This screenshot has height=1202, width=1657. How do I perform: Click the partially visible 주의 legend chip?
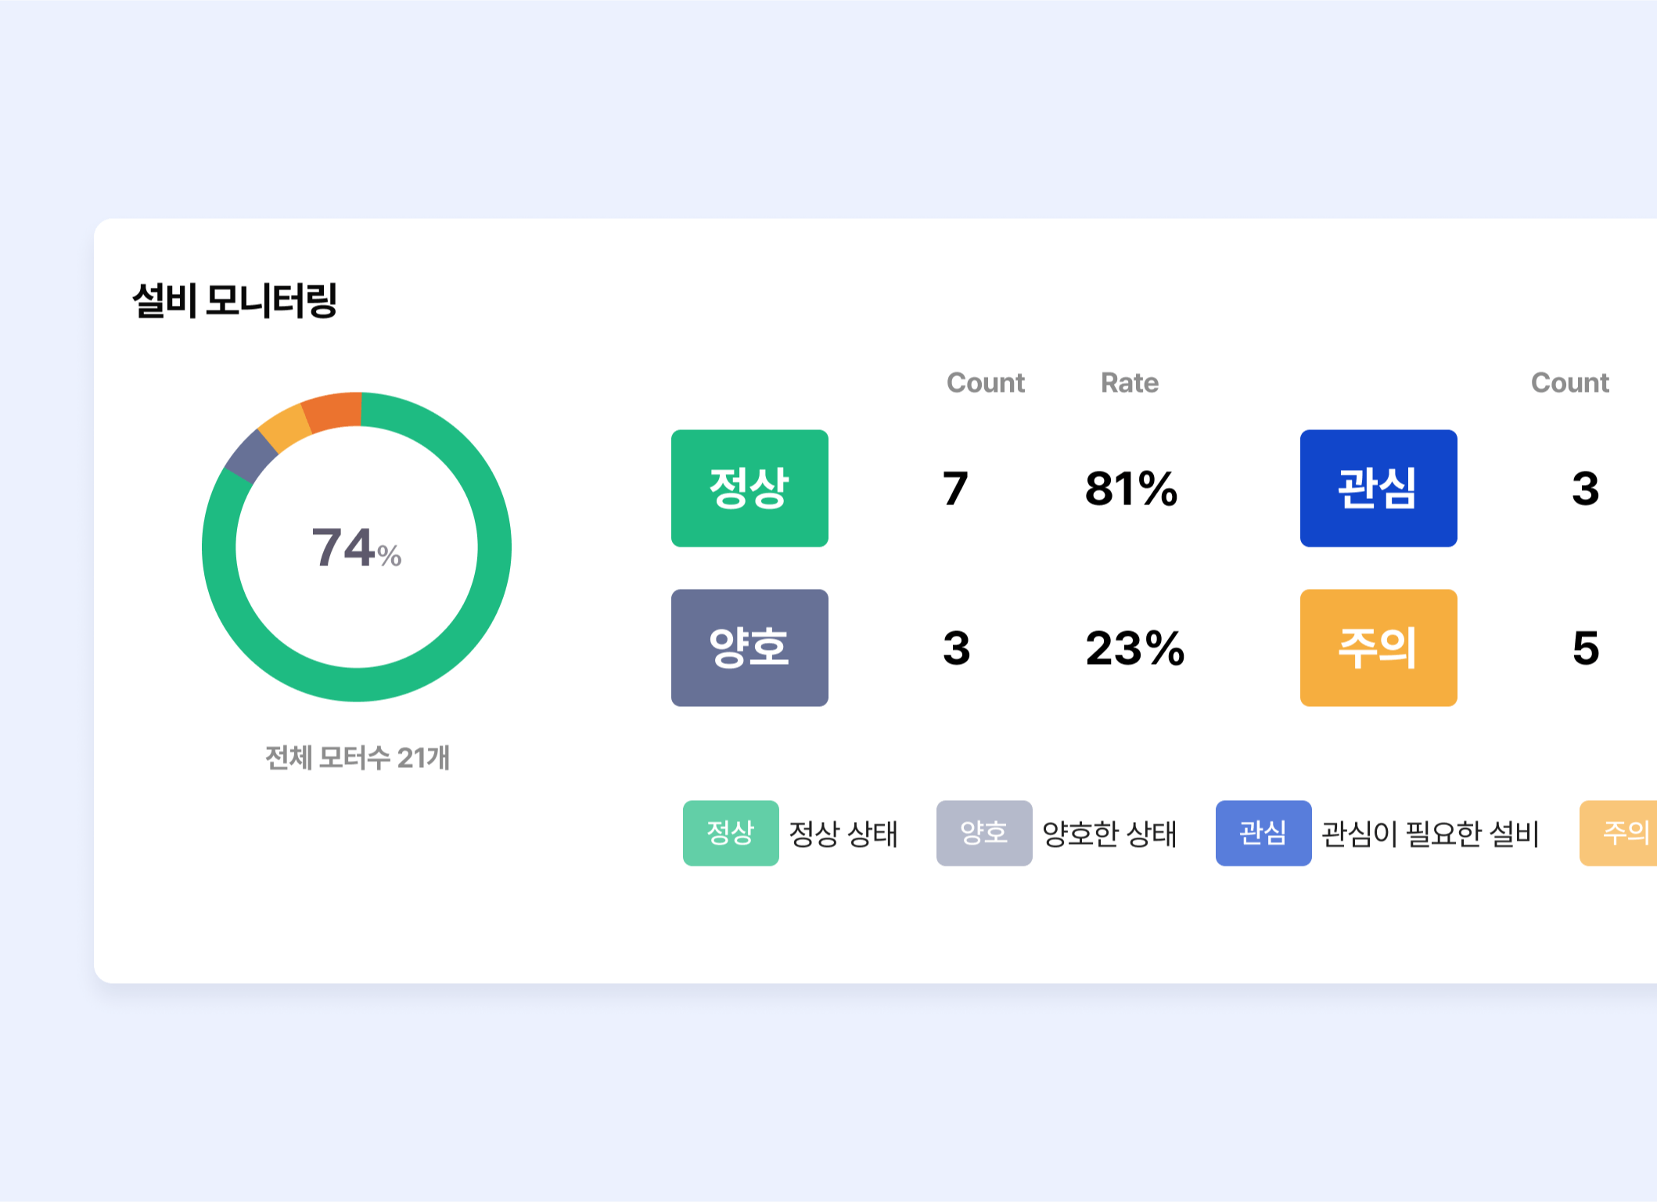click(x=1619, y=833)
